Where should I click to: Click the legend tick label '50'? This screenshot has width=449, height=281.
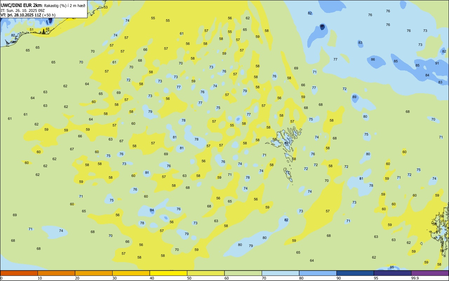(189, 278)
